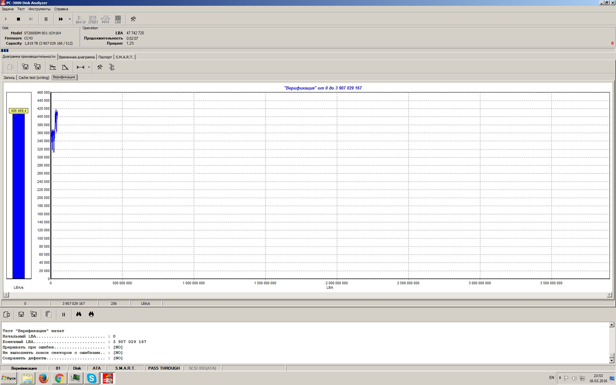Switch to the Временная диаграмма tab
616x385 pixels.
click(77, 57)
